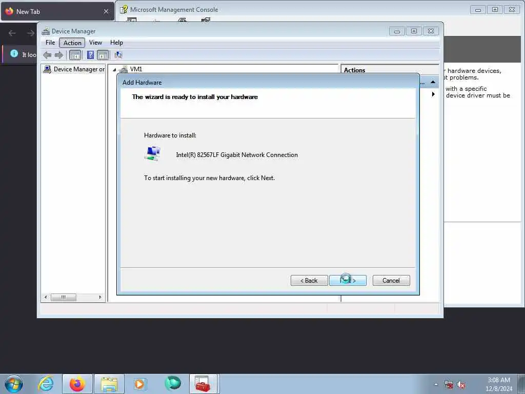This screenshot has width=525, height=394.
Task: Open the Windows Start menu orb
Action: tap(14, 384)
